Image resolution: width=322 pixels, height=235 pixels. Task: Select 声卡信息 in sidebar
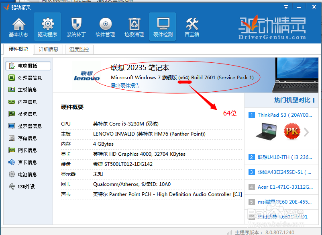pyautogui.click(x=28, y=162)
